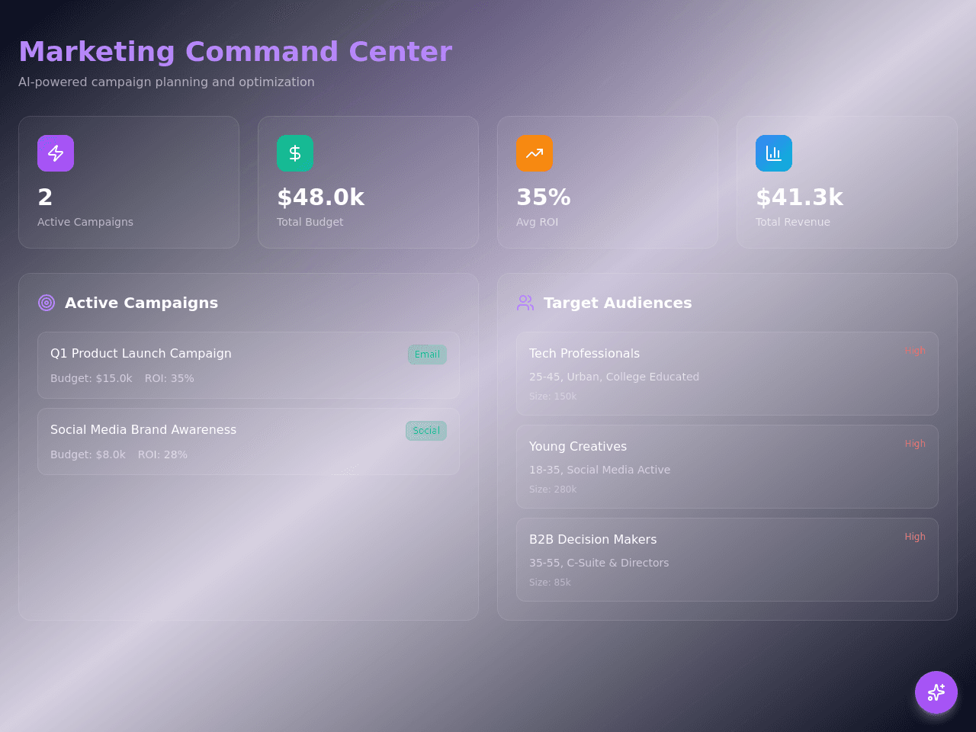Screen dimensions: 976x732
Task: Open the Q1 Product Launch Campaign card
Action: tap(249, 365)
